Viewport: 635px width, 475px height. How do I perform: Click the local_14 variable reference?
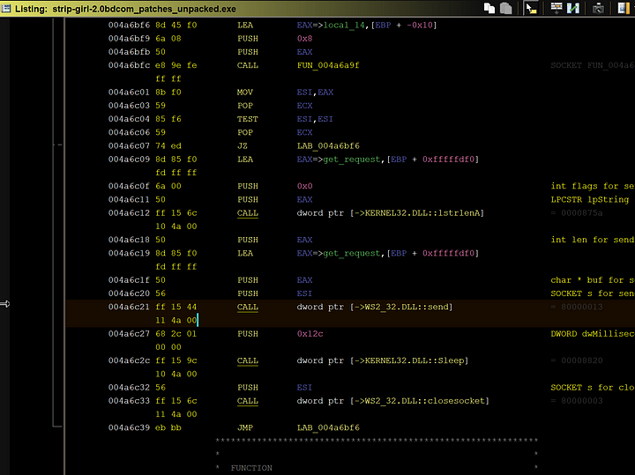344,25
